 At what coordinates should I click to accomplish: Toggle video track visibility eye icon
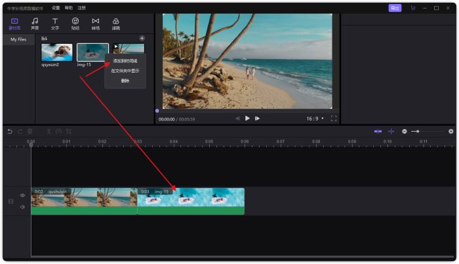[22, 195]
